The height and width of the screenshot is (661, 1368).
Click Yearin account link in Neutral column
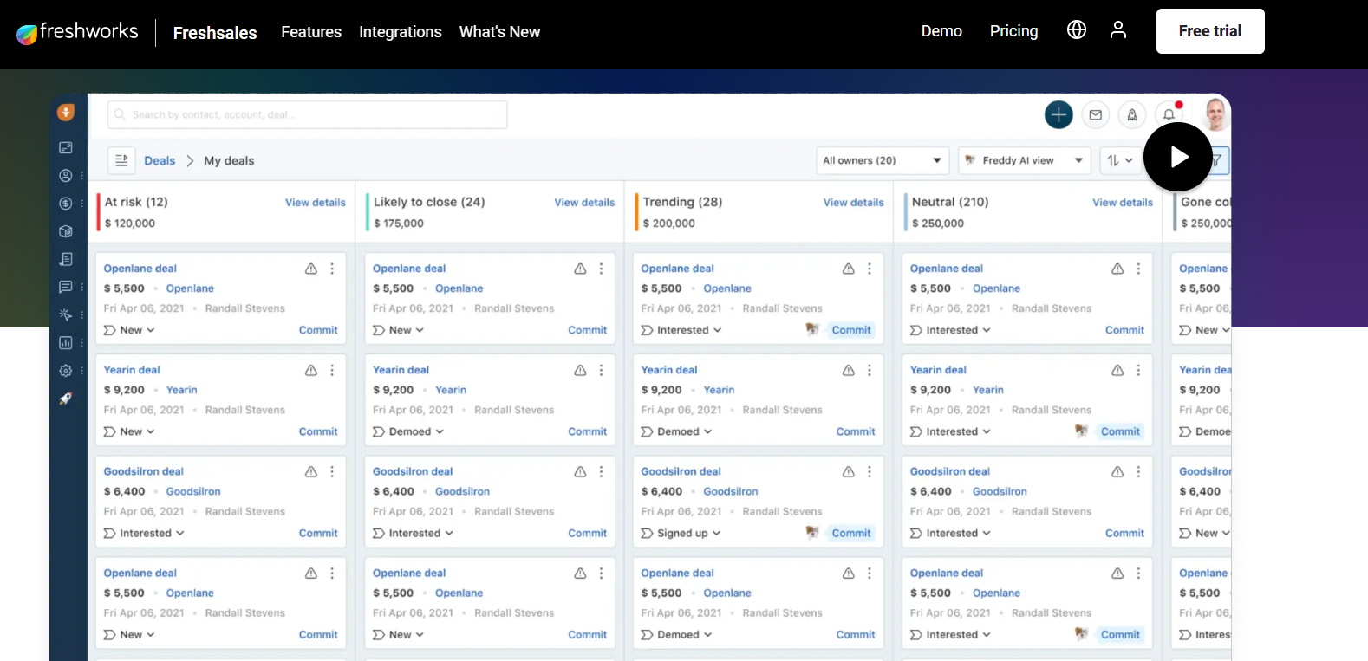[988, 390]
